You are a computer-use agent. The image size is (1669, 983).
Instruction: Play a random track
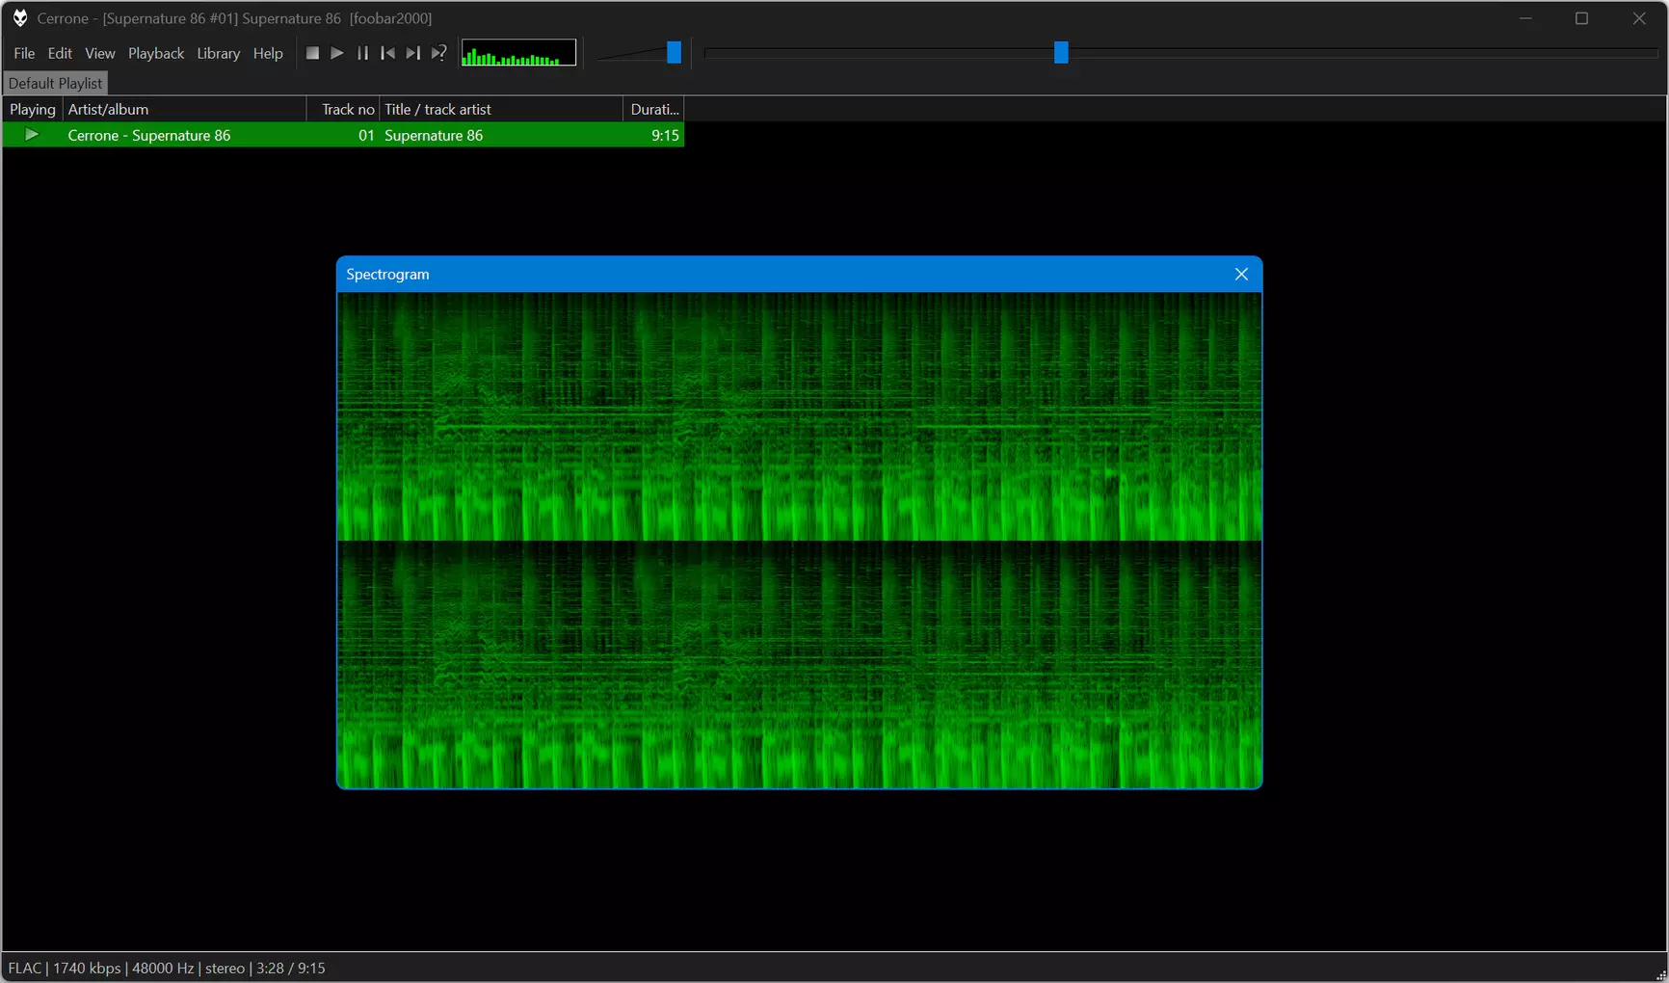click(438, 53)
